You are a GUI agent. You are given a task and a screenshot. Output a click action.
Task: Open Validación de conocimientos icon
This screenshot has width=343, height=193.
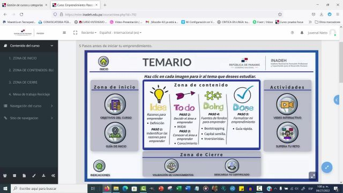(171, 166)
